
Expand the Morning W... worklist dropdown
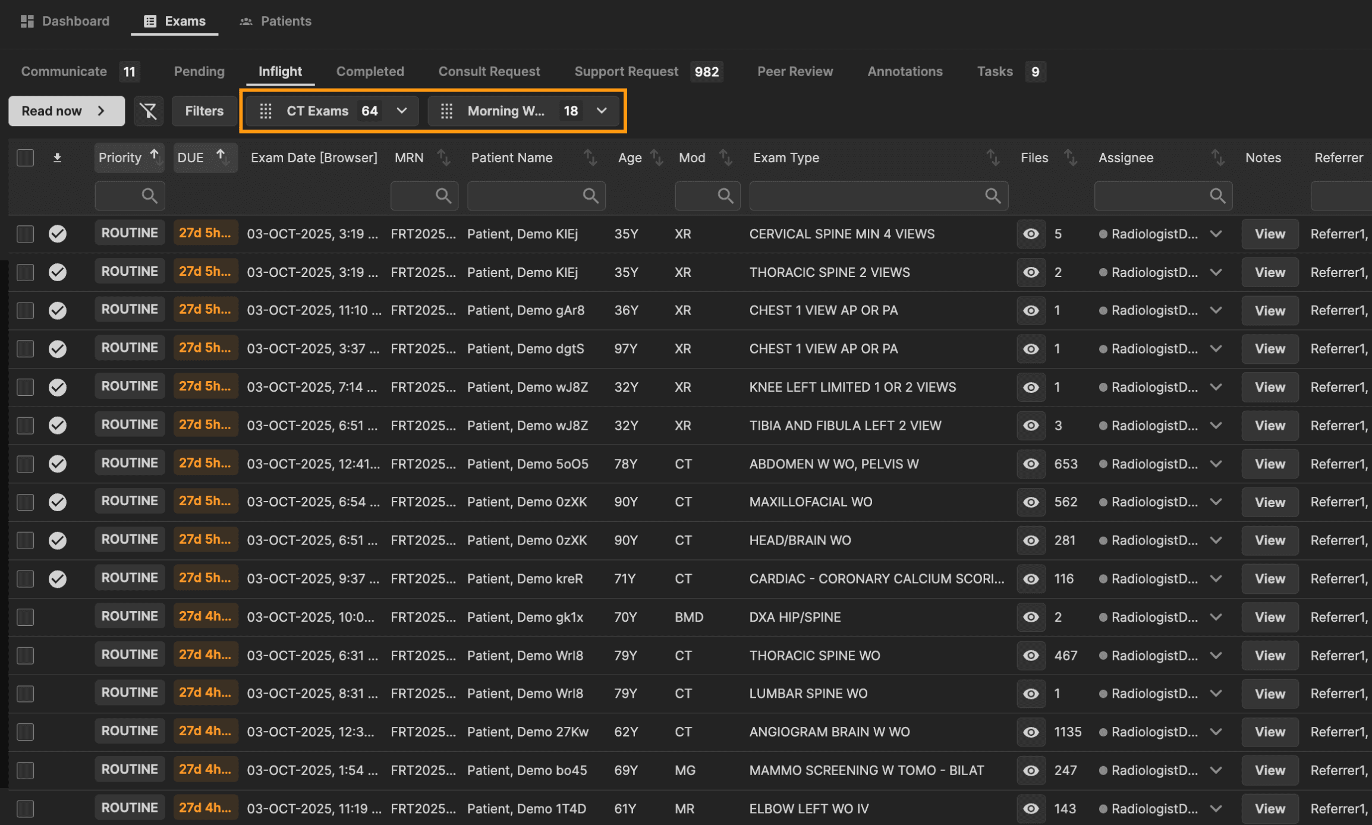click(x=602, y=111)
